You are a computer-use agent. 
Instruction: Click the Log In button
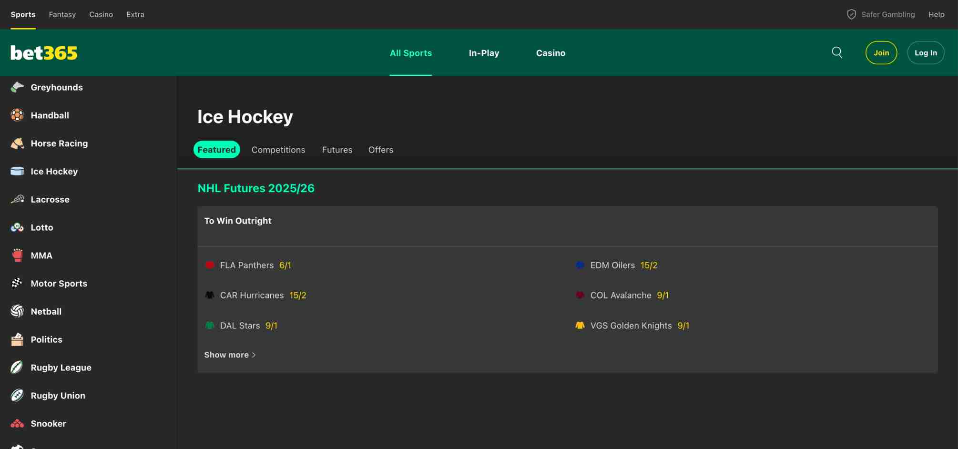pos(926,53)
